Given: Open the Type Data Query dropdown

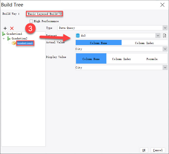Looking at the screenshot, I should coord(165,28).
